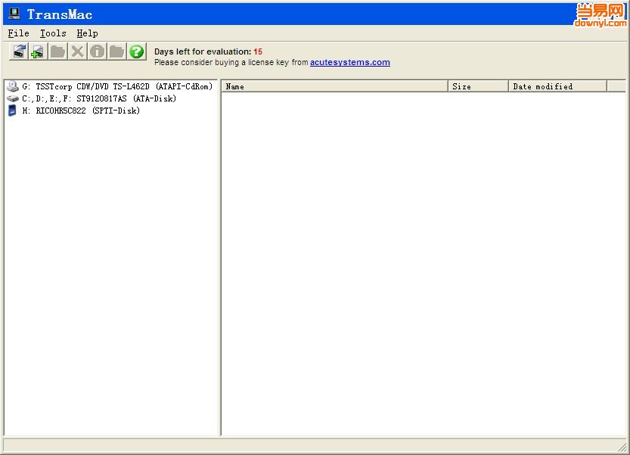Sort by the Date modified column header
The width and height of the screenshot is (630, 455).
(x=557, y=86)
